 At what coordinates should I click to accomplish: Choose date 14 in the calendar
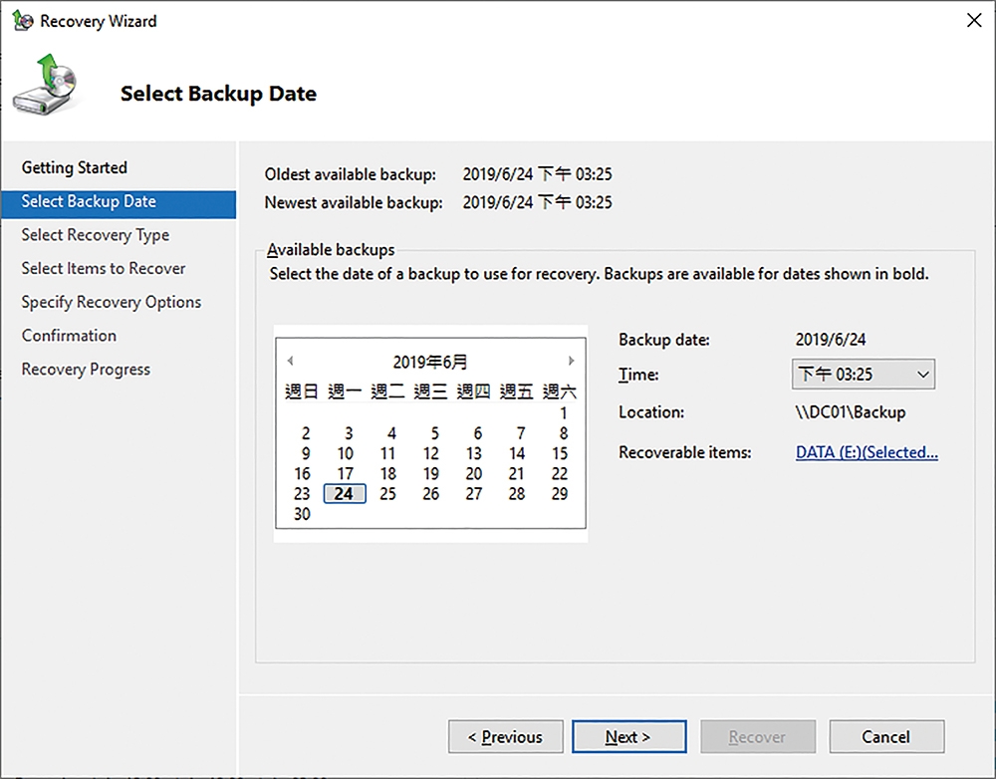(517, 453)
